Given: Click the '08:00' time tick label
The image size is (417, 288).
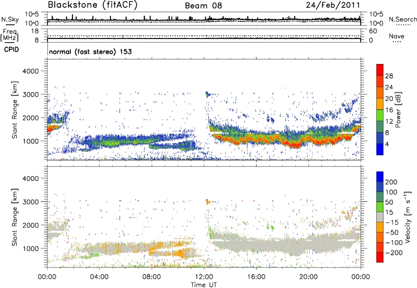Looking at the screenshot, I should click(x=151, y=277).
